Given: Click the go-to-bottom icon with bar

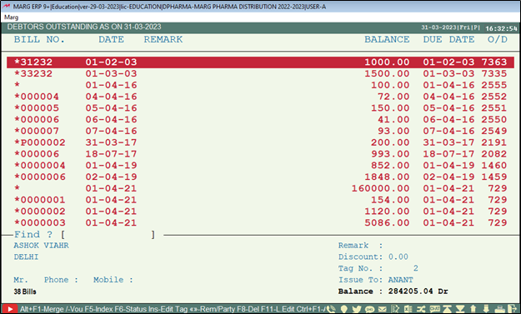Looking at the screenshot, I should click(460, 309).
